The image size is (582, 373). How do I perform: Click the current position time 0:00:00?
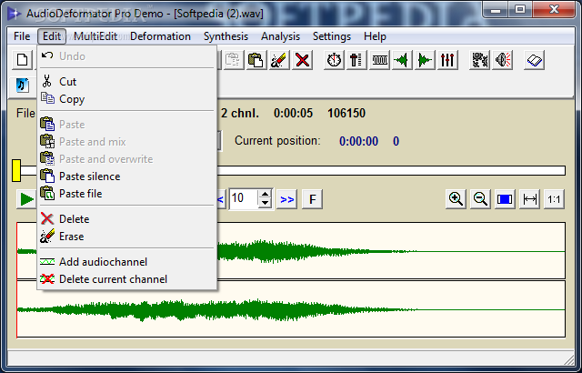(x=358, y=141)
